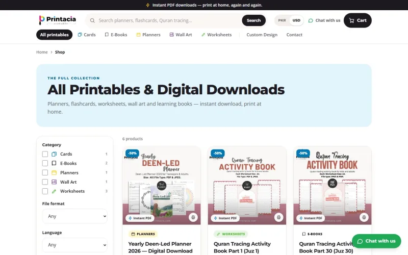Open Juz 30 Activity Book product image
Image resolution: width=408 pixels, height=255 pixels.
[x=333, y=186]
